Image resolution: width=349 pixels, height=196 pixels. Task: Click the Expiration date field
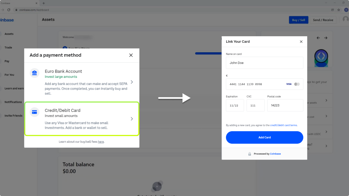click(235, 105)
